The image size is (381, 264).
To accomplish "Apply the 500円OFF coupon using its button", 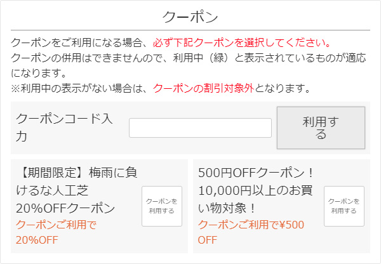I will [344, 206].
